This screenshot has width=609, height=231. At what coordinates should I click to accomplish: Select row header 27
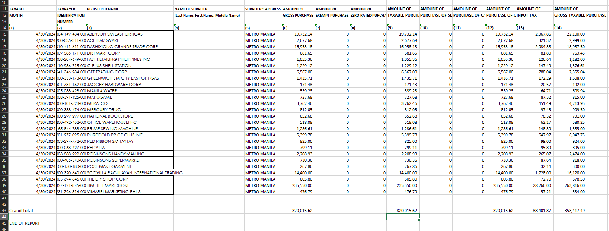click(4, 110)
